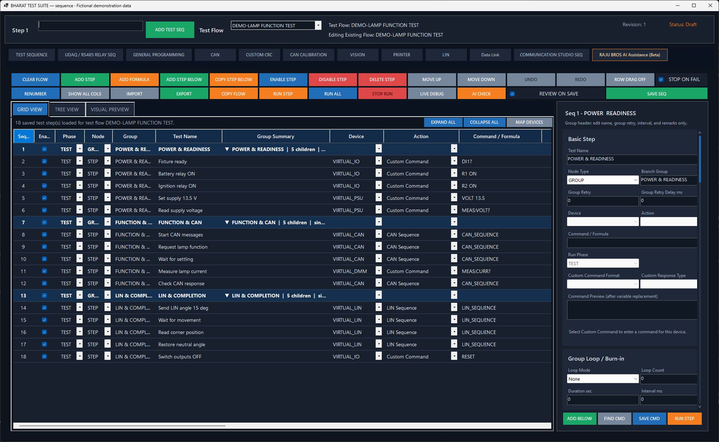719x442 pixels.
Task: Toggle enabled checkbox for Wait for movement row
Action: point(44,320)
